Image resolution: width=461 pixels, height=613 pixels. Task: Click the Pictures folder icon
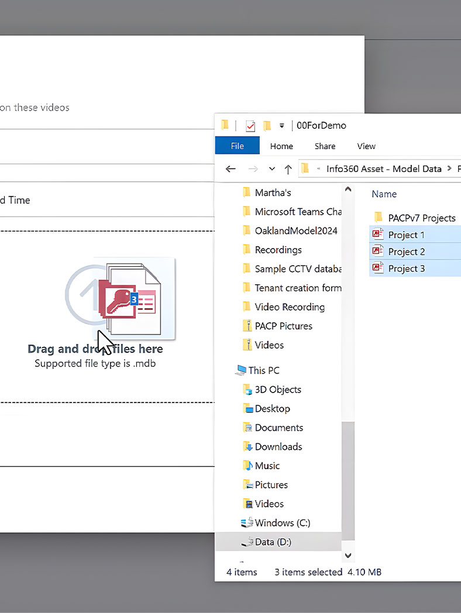point(247,485)
